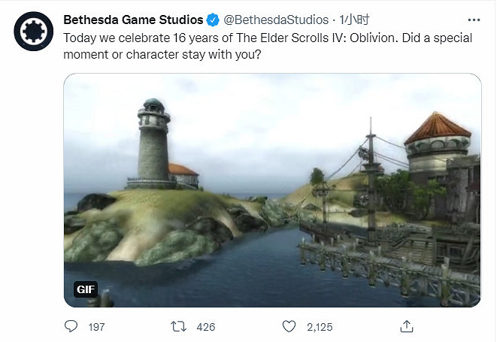Click the Bethesda gear logo avatar
The width and height of the screenshot is (497, 342).
tap(32, 33)
